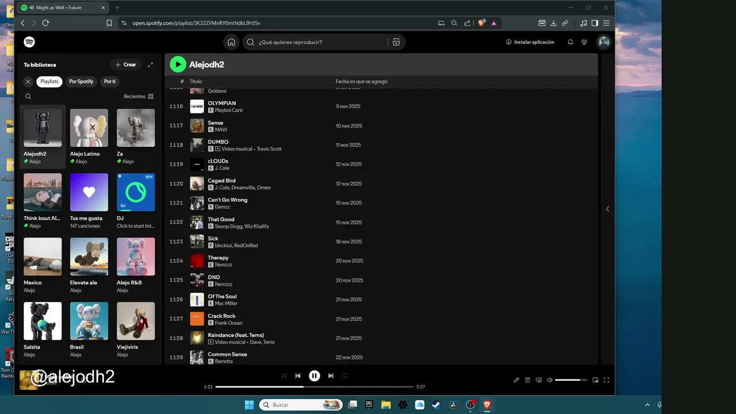The height and width of the screenshot is (414, 736).
Task: Open the browser media control music-note icon
Action: coord(584,23)
